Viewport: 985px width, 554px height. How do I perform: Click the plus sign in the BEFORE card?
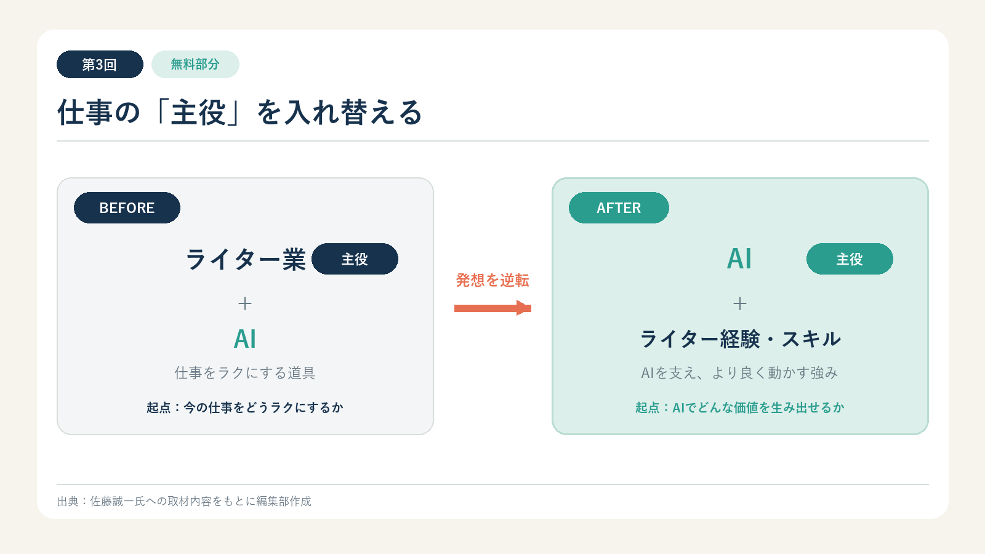(245, 303)
